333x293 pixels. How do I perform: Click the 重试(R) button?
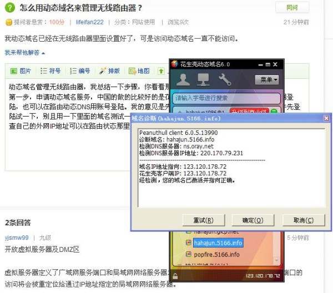(x=204, y=220)
